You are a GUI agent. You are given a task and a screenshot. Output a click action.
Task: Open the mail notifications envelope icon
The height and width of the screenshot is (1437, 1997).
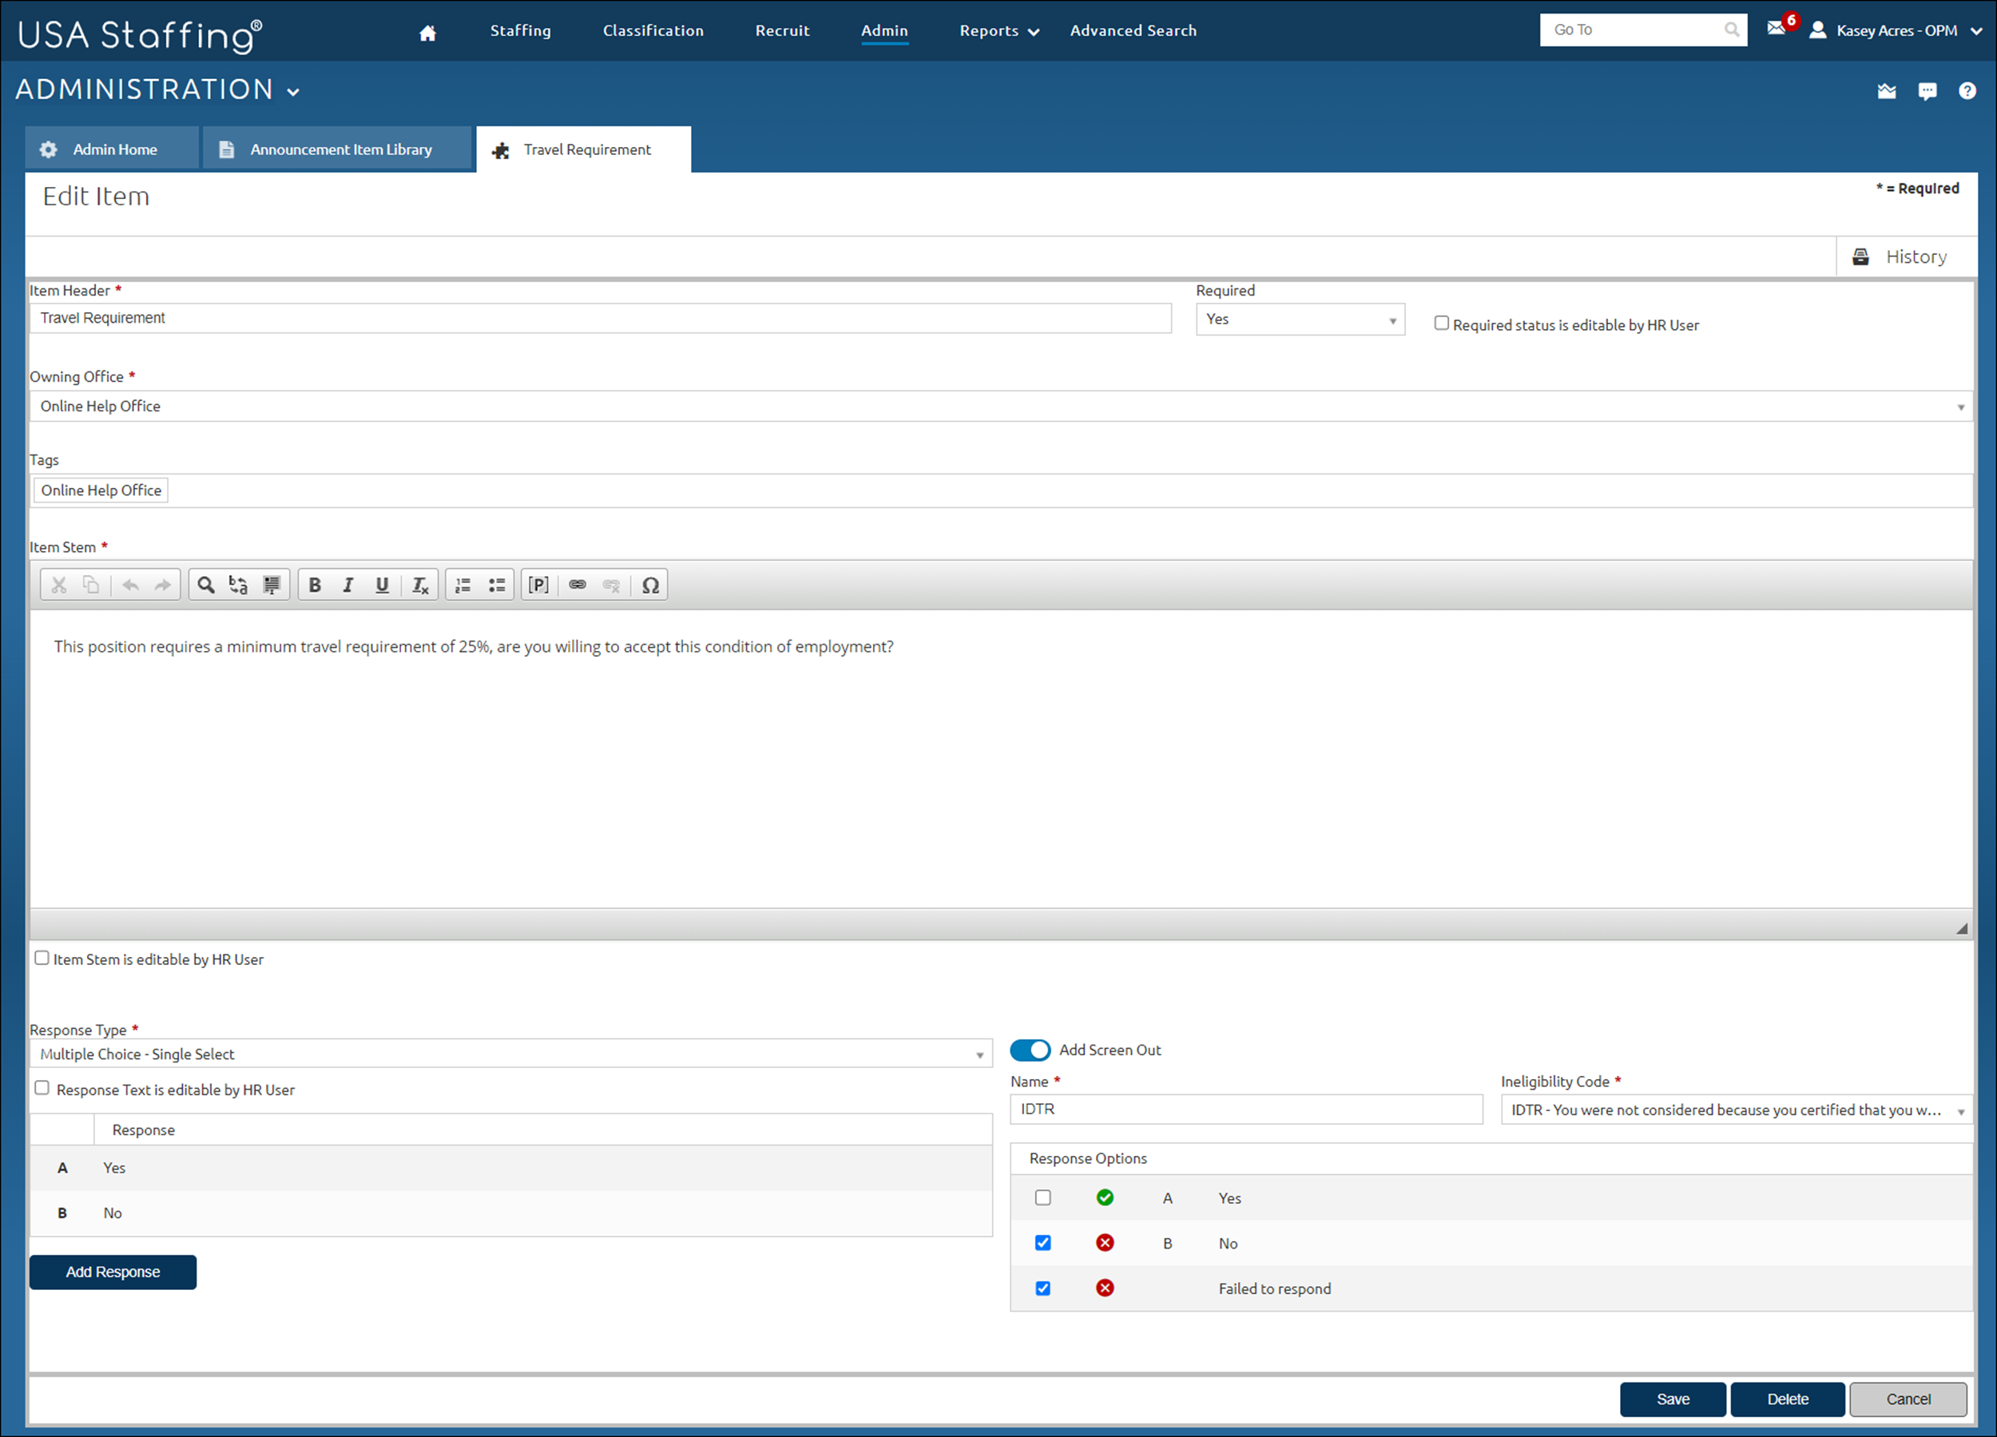click(x=1776, y=28)
